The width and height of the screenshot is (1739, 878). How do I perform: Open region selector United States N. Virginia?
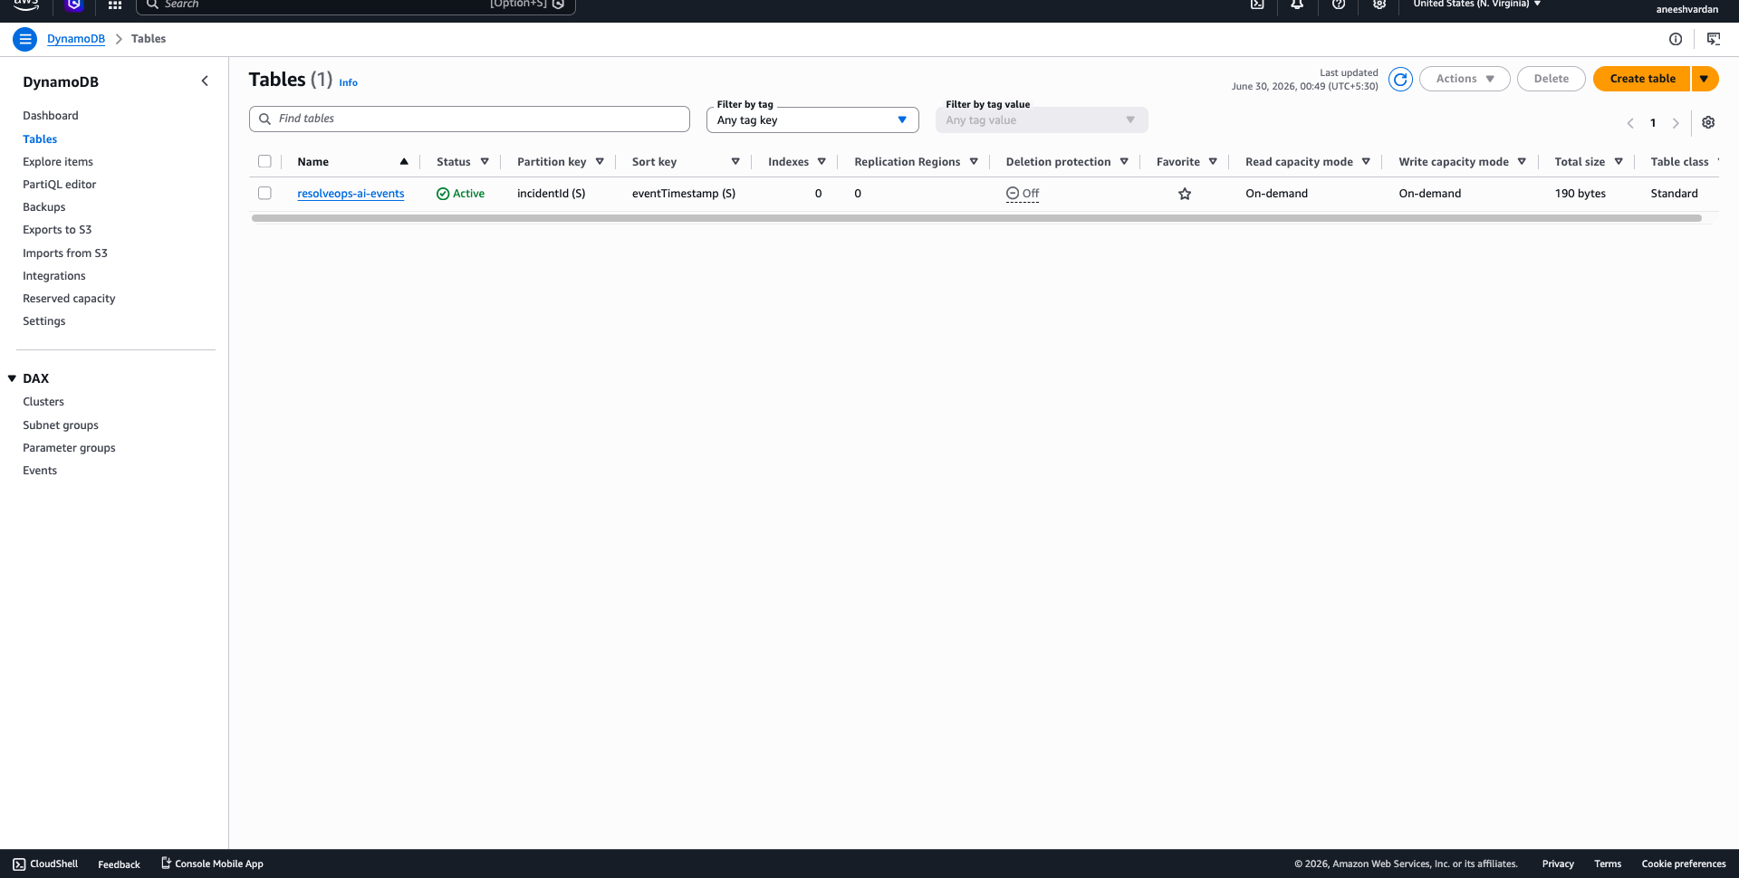click(1477, 5)
